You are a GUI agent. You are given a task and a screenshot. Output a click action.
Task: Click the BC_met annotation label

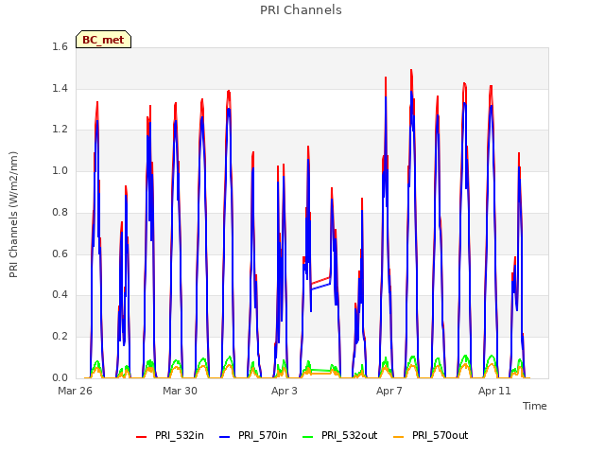pos(103,40)
